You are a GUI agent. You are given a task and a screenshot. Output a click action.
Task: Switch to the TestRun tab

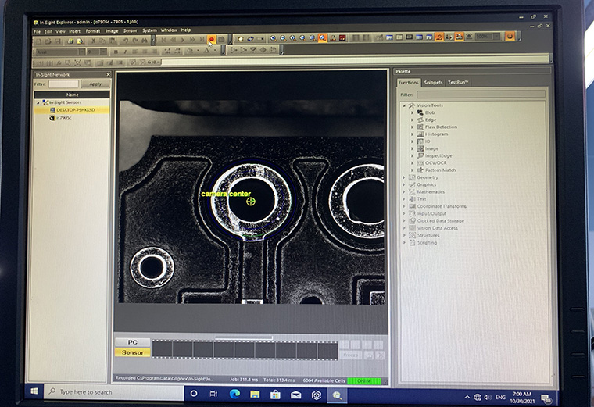(458, 83)
